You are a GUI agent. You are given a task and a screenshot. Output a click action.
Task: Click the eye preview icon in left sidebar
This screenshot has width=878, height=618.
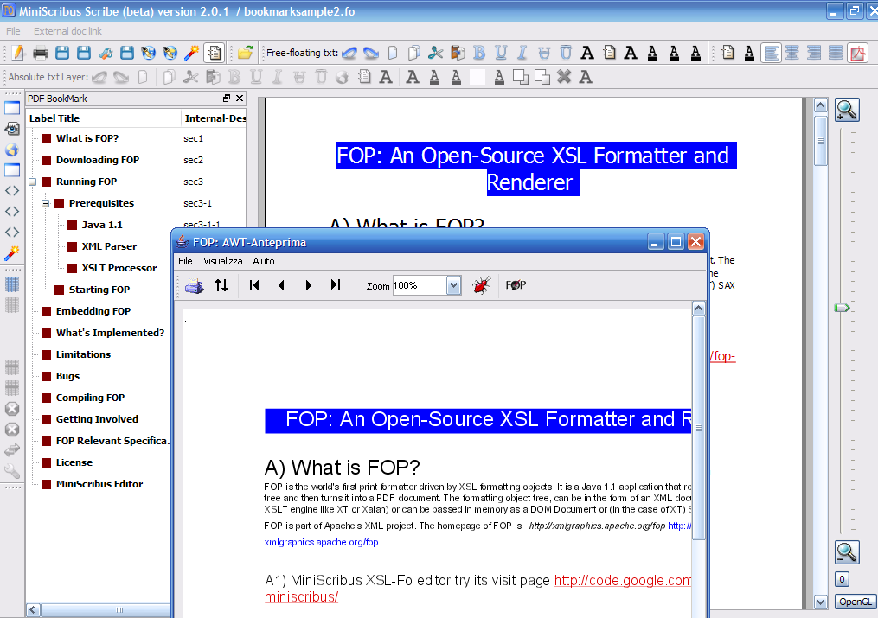coord(12,129)
